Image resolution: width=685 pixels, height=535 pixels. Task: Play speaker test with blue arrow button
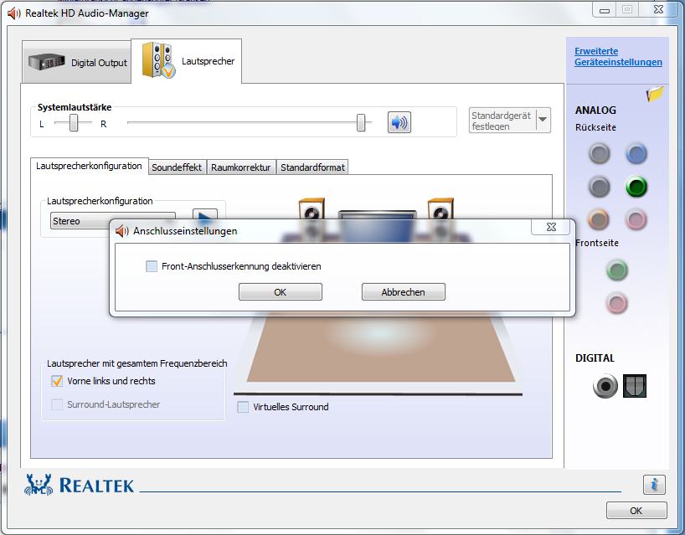(x=205, y=214)
